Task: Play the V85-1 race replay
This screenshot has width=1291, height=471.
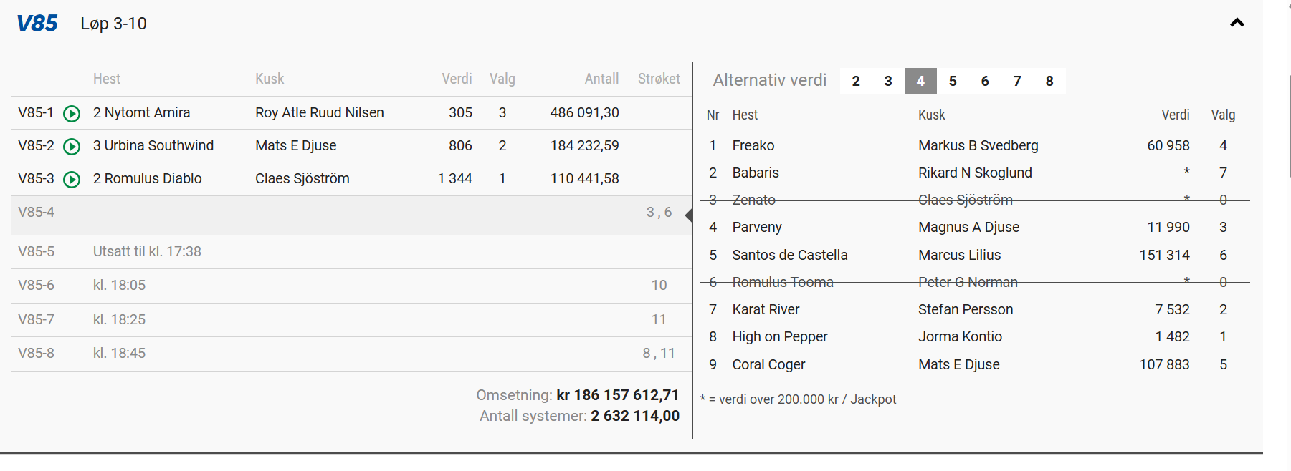Action: 72,114
